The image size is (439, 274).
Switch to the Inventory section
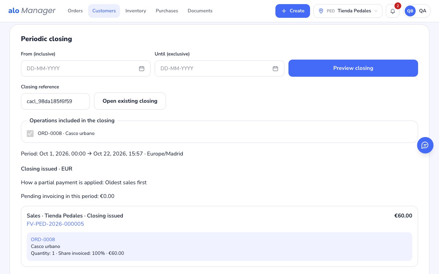(136, 11)
